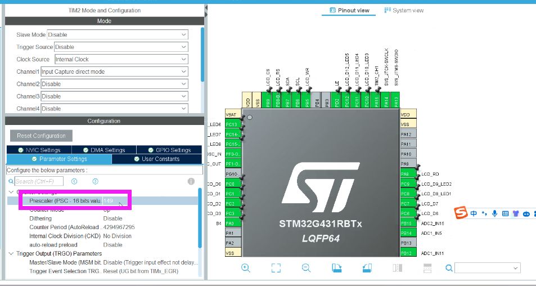
Task: Open the GPIO Settings tab
Action: [169, 150]
